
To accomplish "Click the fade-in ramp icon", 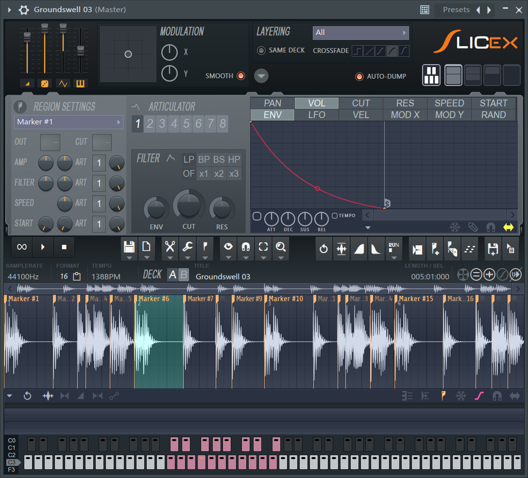I will 359,249.
